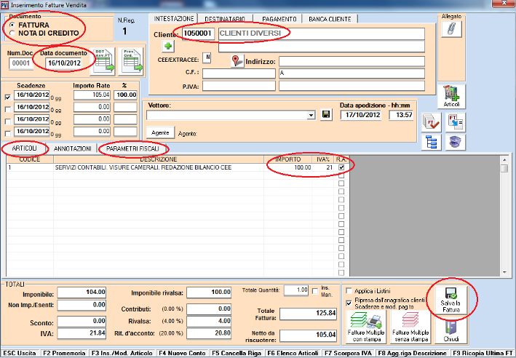This screenshot has height=358, width=516.
Task: Open the ANNOTAZIONI tab
Action: pyautogui.click(x=73, y=148)
